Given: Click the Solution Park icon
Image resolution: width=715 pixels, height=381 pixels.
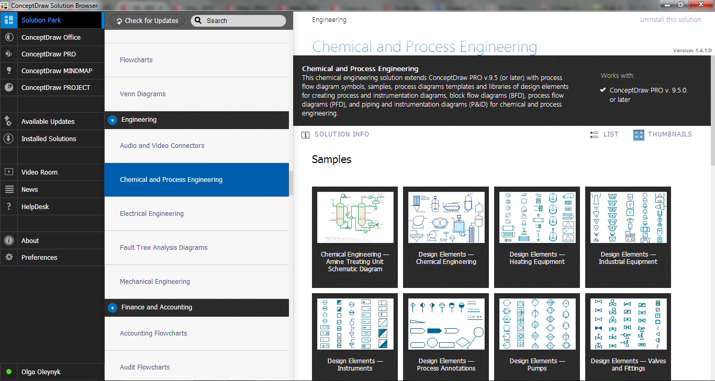Looking at the screenshot, I should (x=9, y=20).
